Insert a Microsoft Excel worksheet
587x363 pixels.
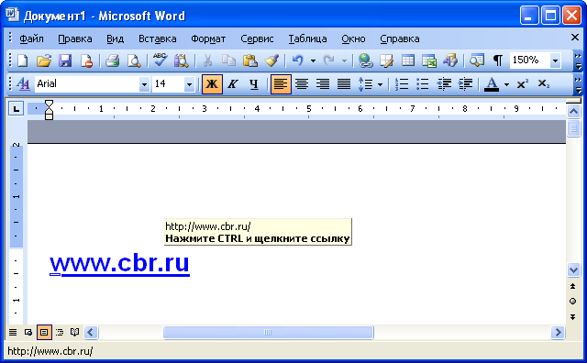click(429, 60)
